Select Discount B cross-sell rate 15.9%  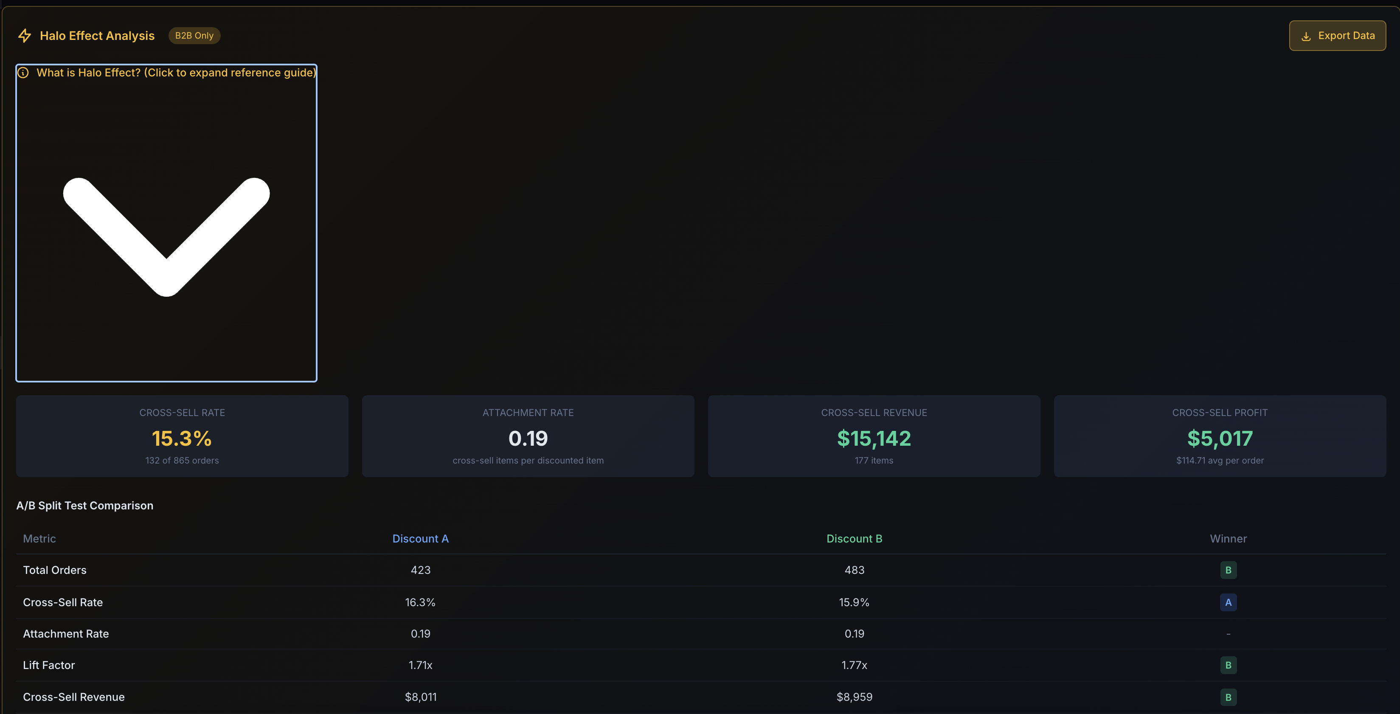click(x=855, y=602)
